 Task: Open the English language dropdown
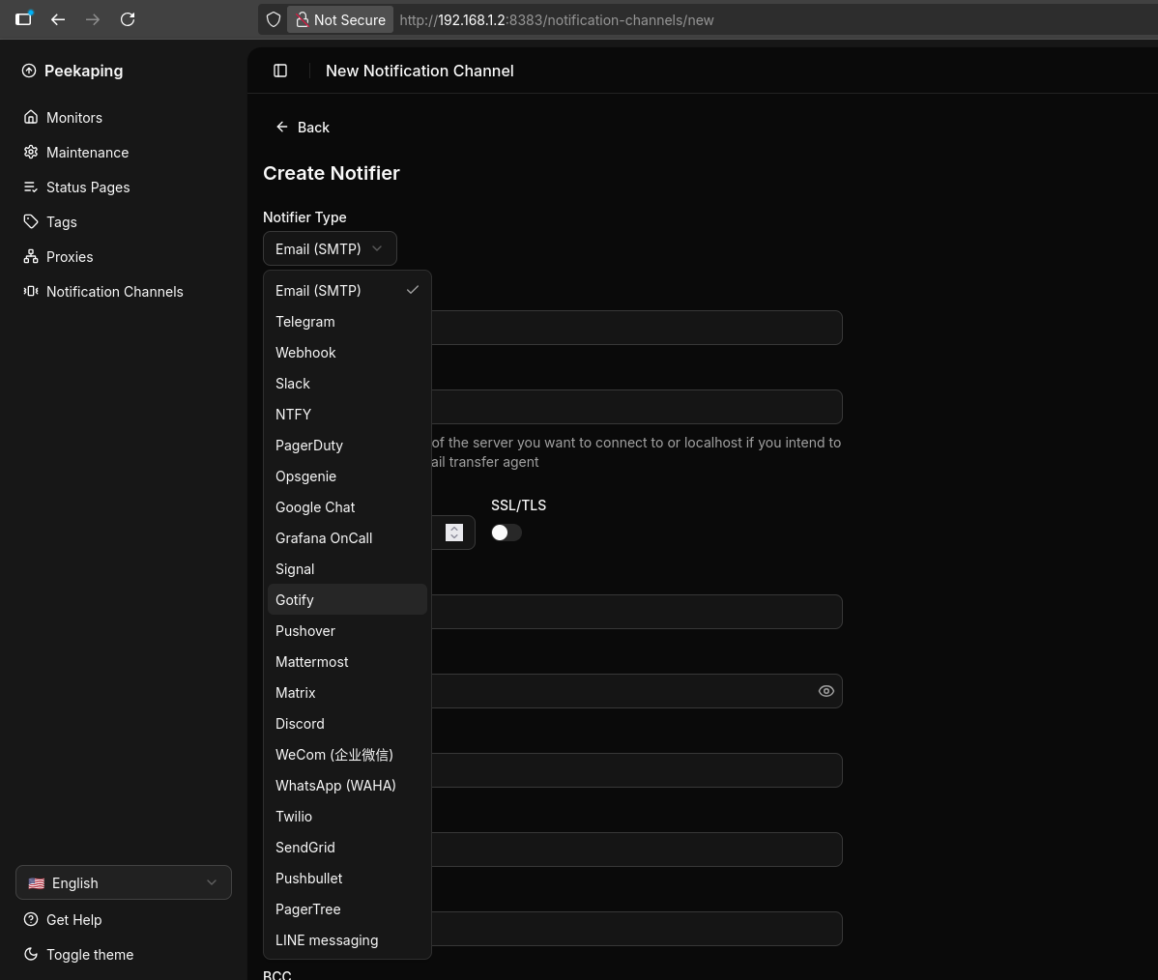pos(124,882)
